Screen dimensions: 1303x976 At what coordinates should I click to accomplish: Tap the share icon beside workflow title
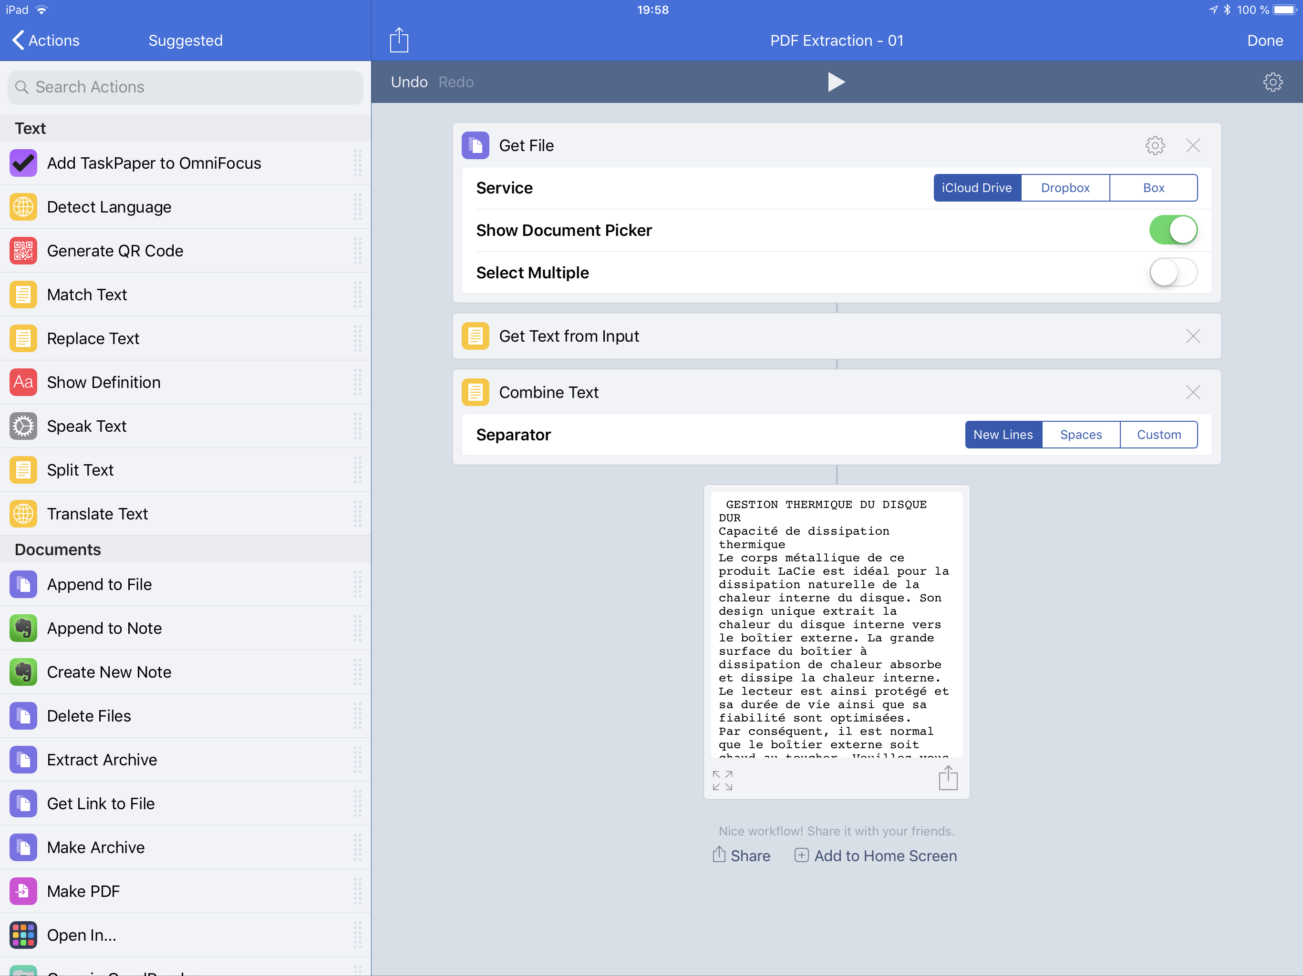(x=399, y=40)
